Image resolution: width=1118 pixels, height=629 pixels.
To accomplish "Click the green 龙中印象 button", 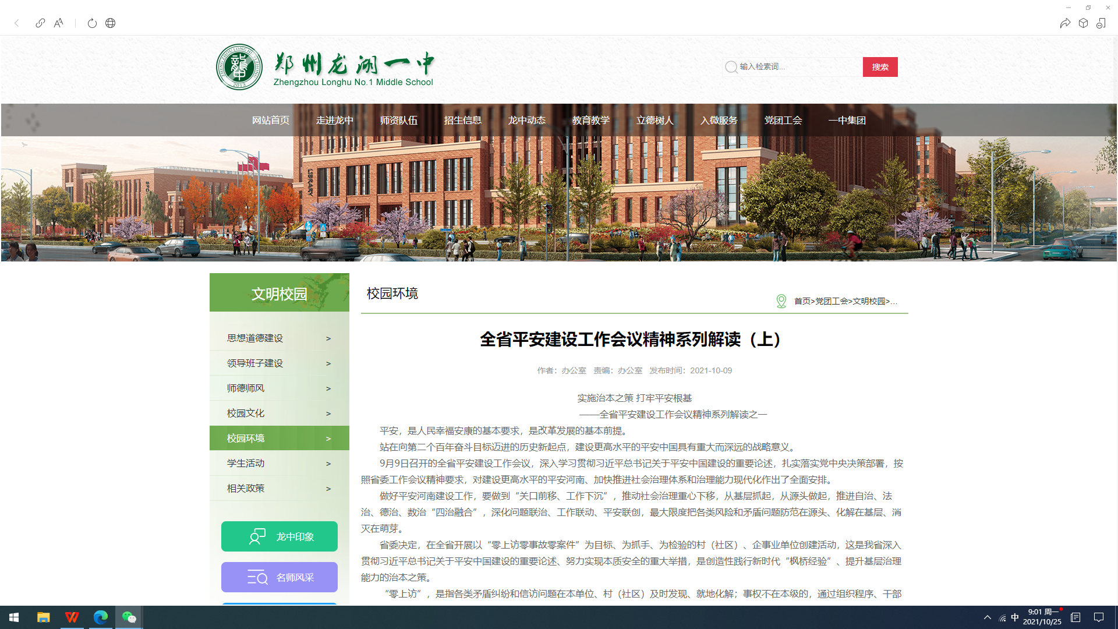I will pyautogui.click(x=279, y=536).
